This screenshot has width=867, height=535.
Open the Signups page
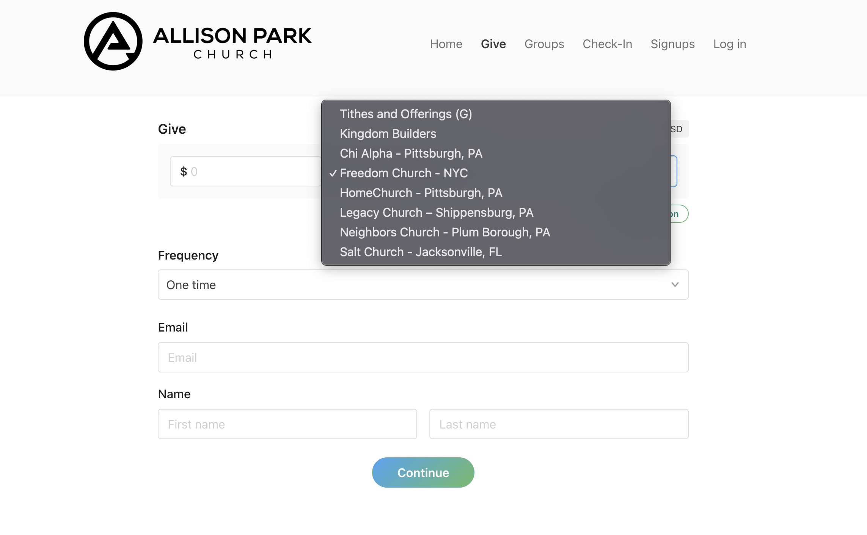click(x=672, y=44)
